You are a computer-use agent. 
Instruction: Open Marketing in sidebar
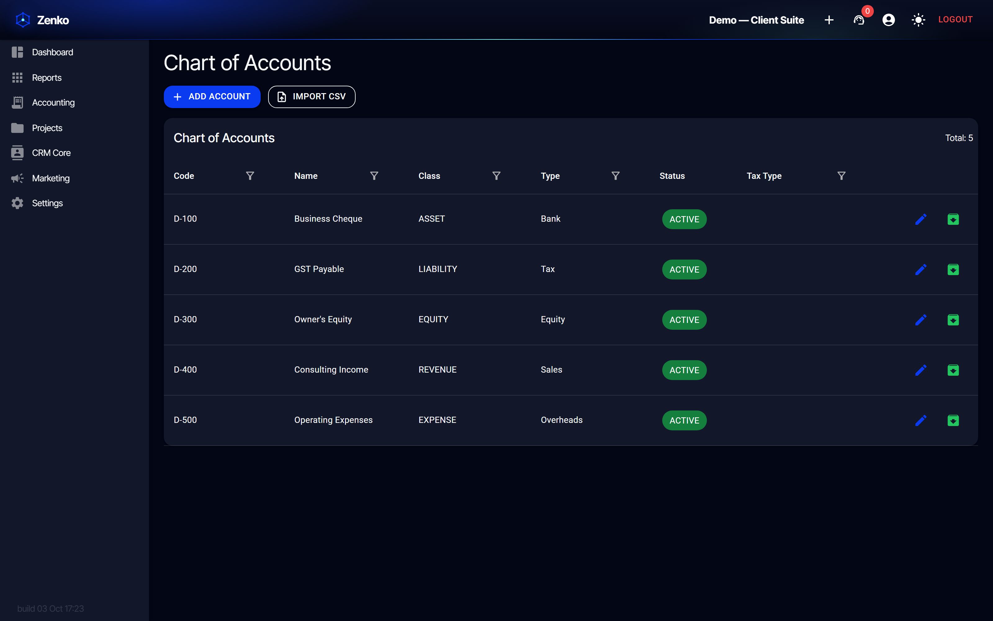pos(74,178)
